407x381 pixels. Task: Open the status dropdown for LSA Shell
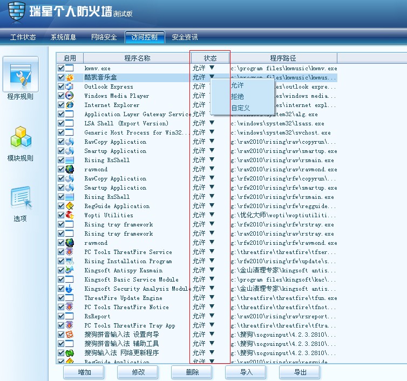(212, 123)
